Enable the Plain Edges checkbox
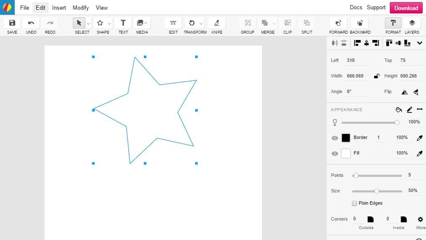Viewport: 426px width, 240px height. click(x=354, y=203)
